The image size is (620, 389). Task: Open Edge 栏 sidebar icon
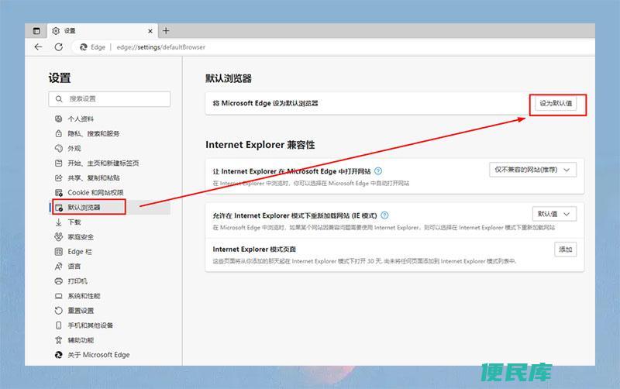point(59,251)
